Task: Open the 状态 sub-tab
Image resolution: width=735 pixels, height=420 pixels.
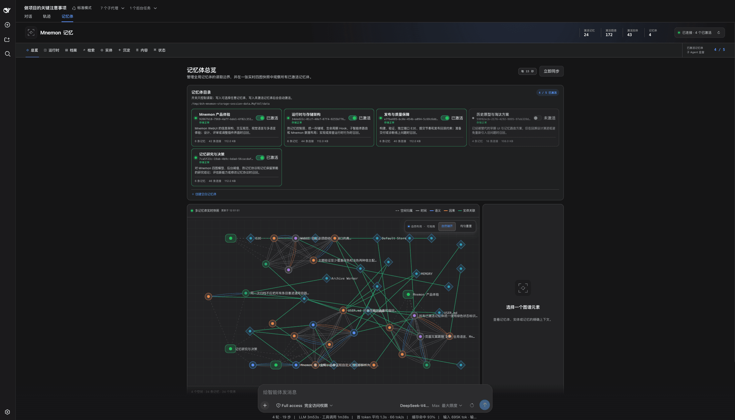Action: [160, 50]
